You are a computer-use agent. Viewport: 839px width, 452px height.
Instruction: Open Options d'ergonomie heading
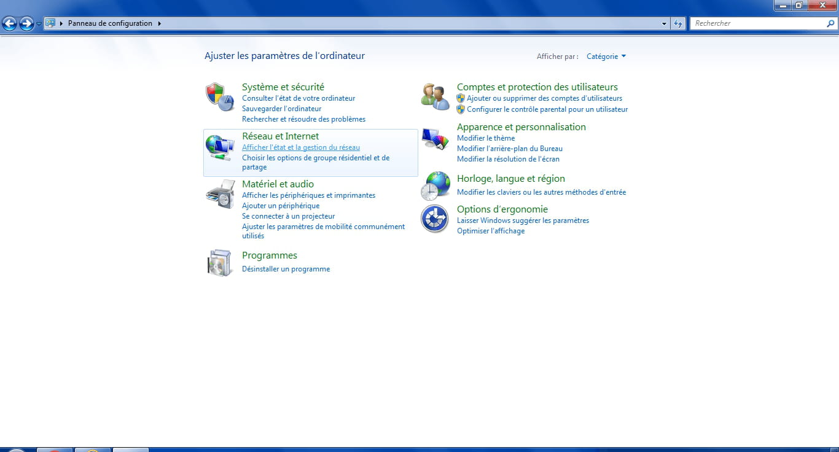point(502,209)
